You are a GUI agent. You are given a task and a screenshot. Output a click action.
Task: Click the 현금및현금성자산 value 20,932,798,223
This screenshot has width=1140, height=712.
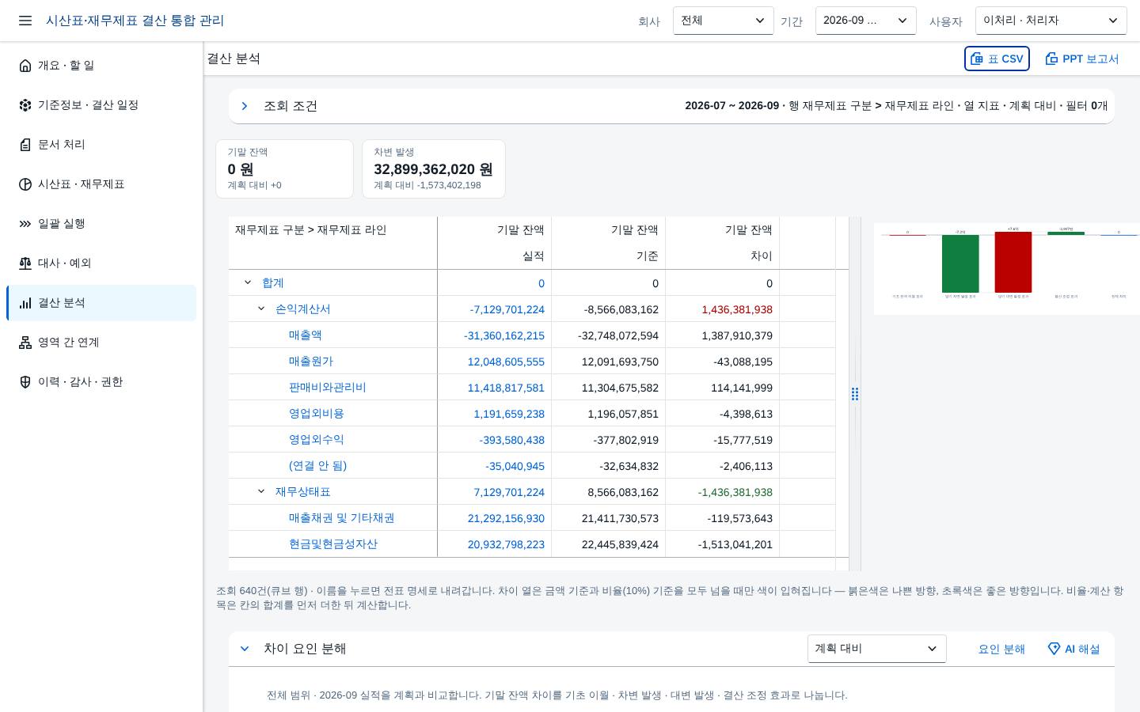[506, 544]
